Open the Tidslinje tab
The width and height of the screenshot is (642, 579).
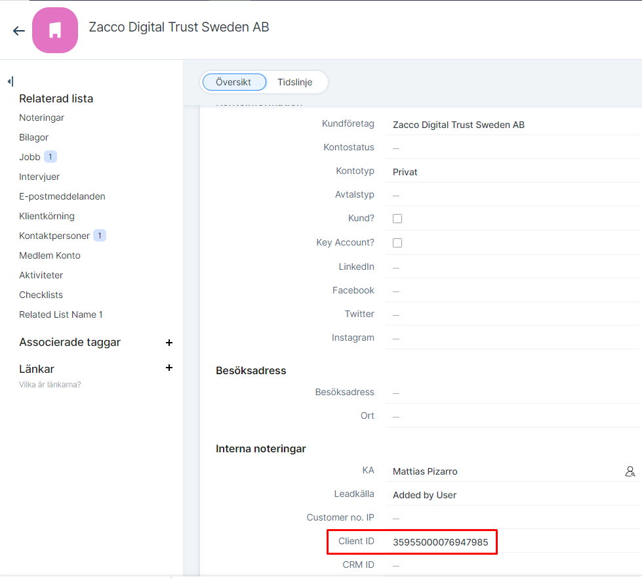[294, 82]
